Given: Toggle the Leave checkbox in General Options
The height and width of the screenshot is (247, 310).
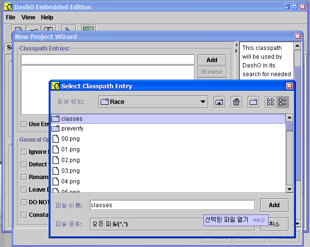Looking at the screenshot, I should click(24, 190).
